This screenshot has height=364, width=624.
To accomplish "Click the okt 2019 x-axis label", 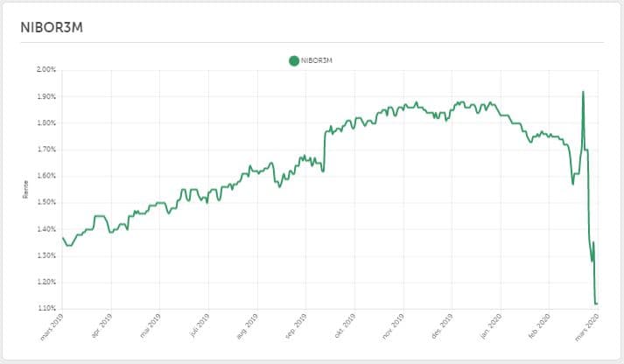I will point(345,324).
